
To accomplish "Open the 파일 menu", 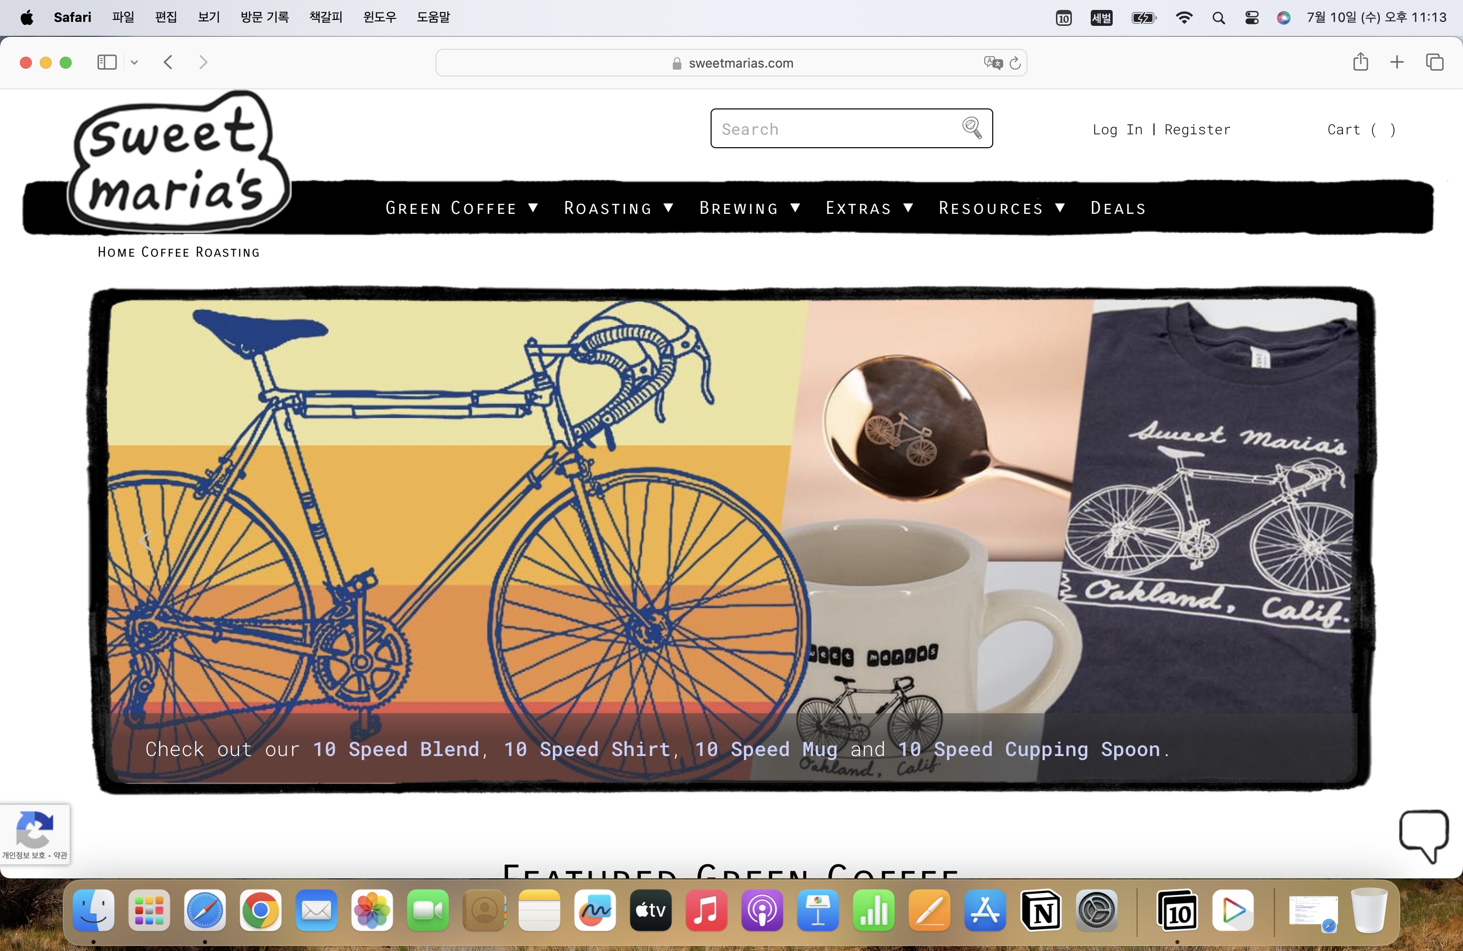I will tap(123, 17).
